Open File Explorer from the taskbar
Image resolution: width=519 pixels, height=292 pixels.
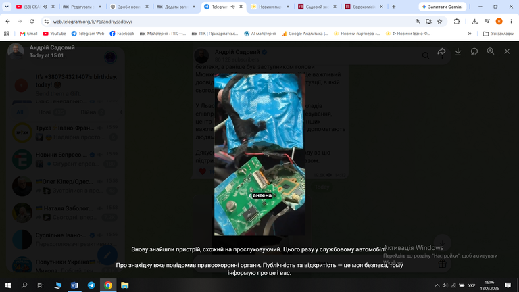pos(124,285)
